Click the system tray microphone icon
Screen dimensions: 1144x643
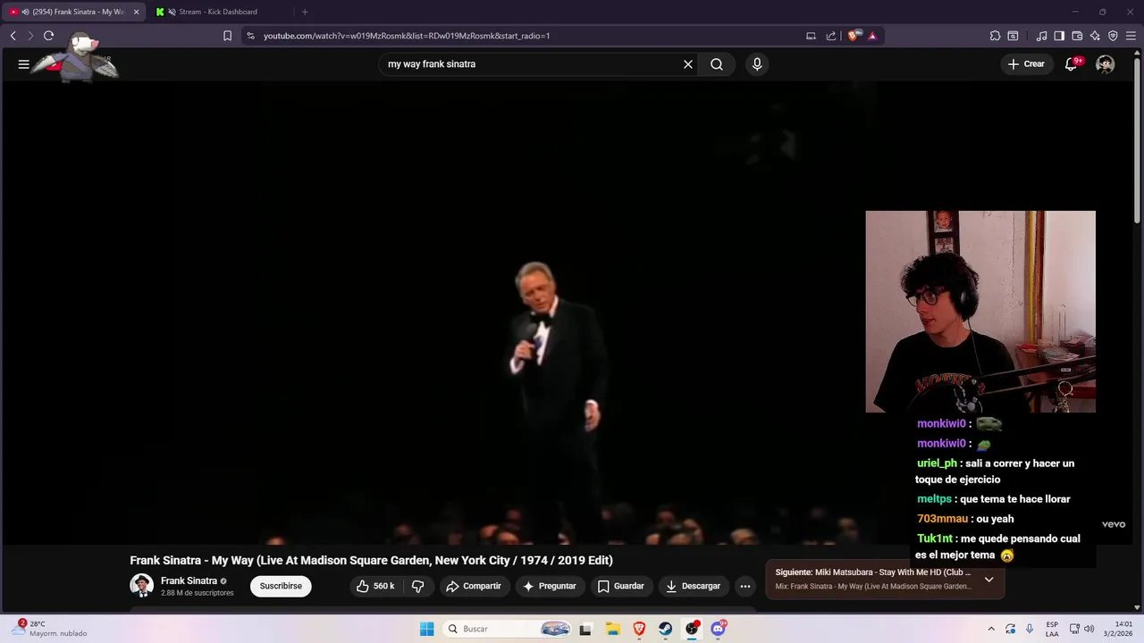tap(1030, 629)
